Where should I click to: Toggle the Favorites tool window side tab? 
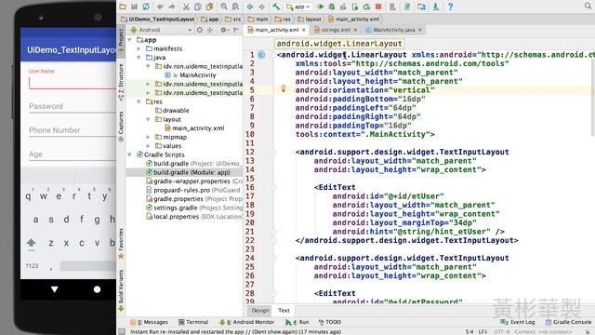click(121, 243)
